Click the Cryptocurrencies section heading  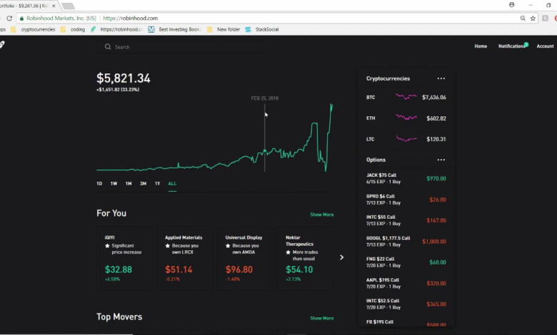pos(388,78)
